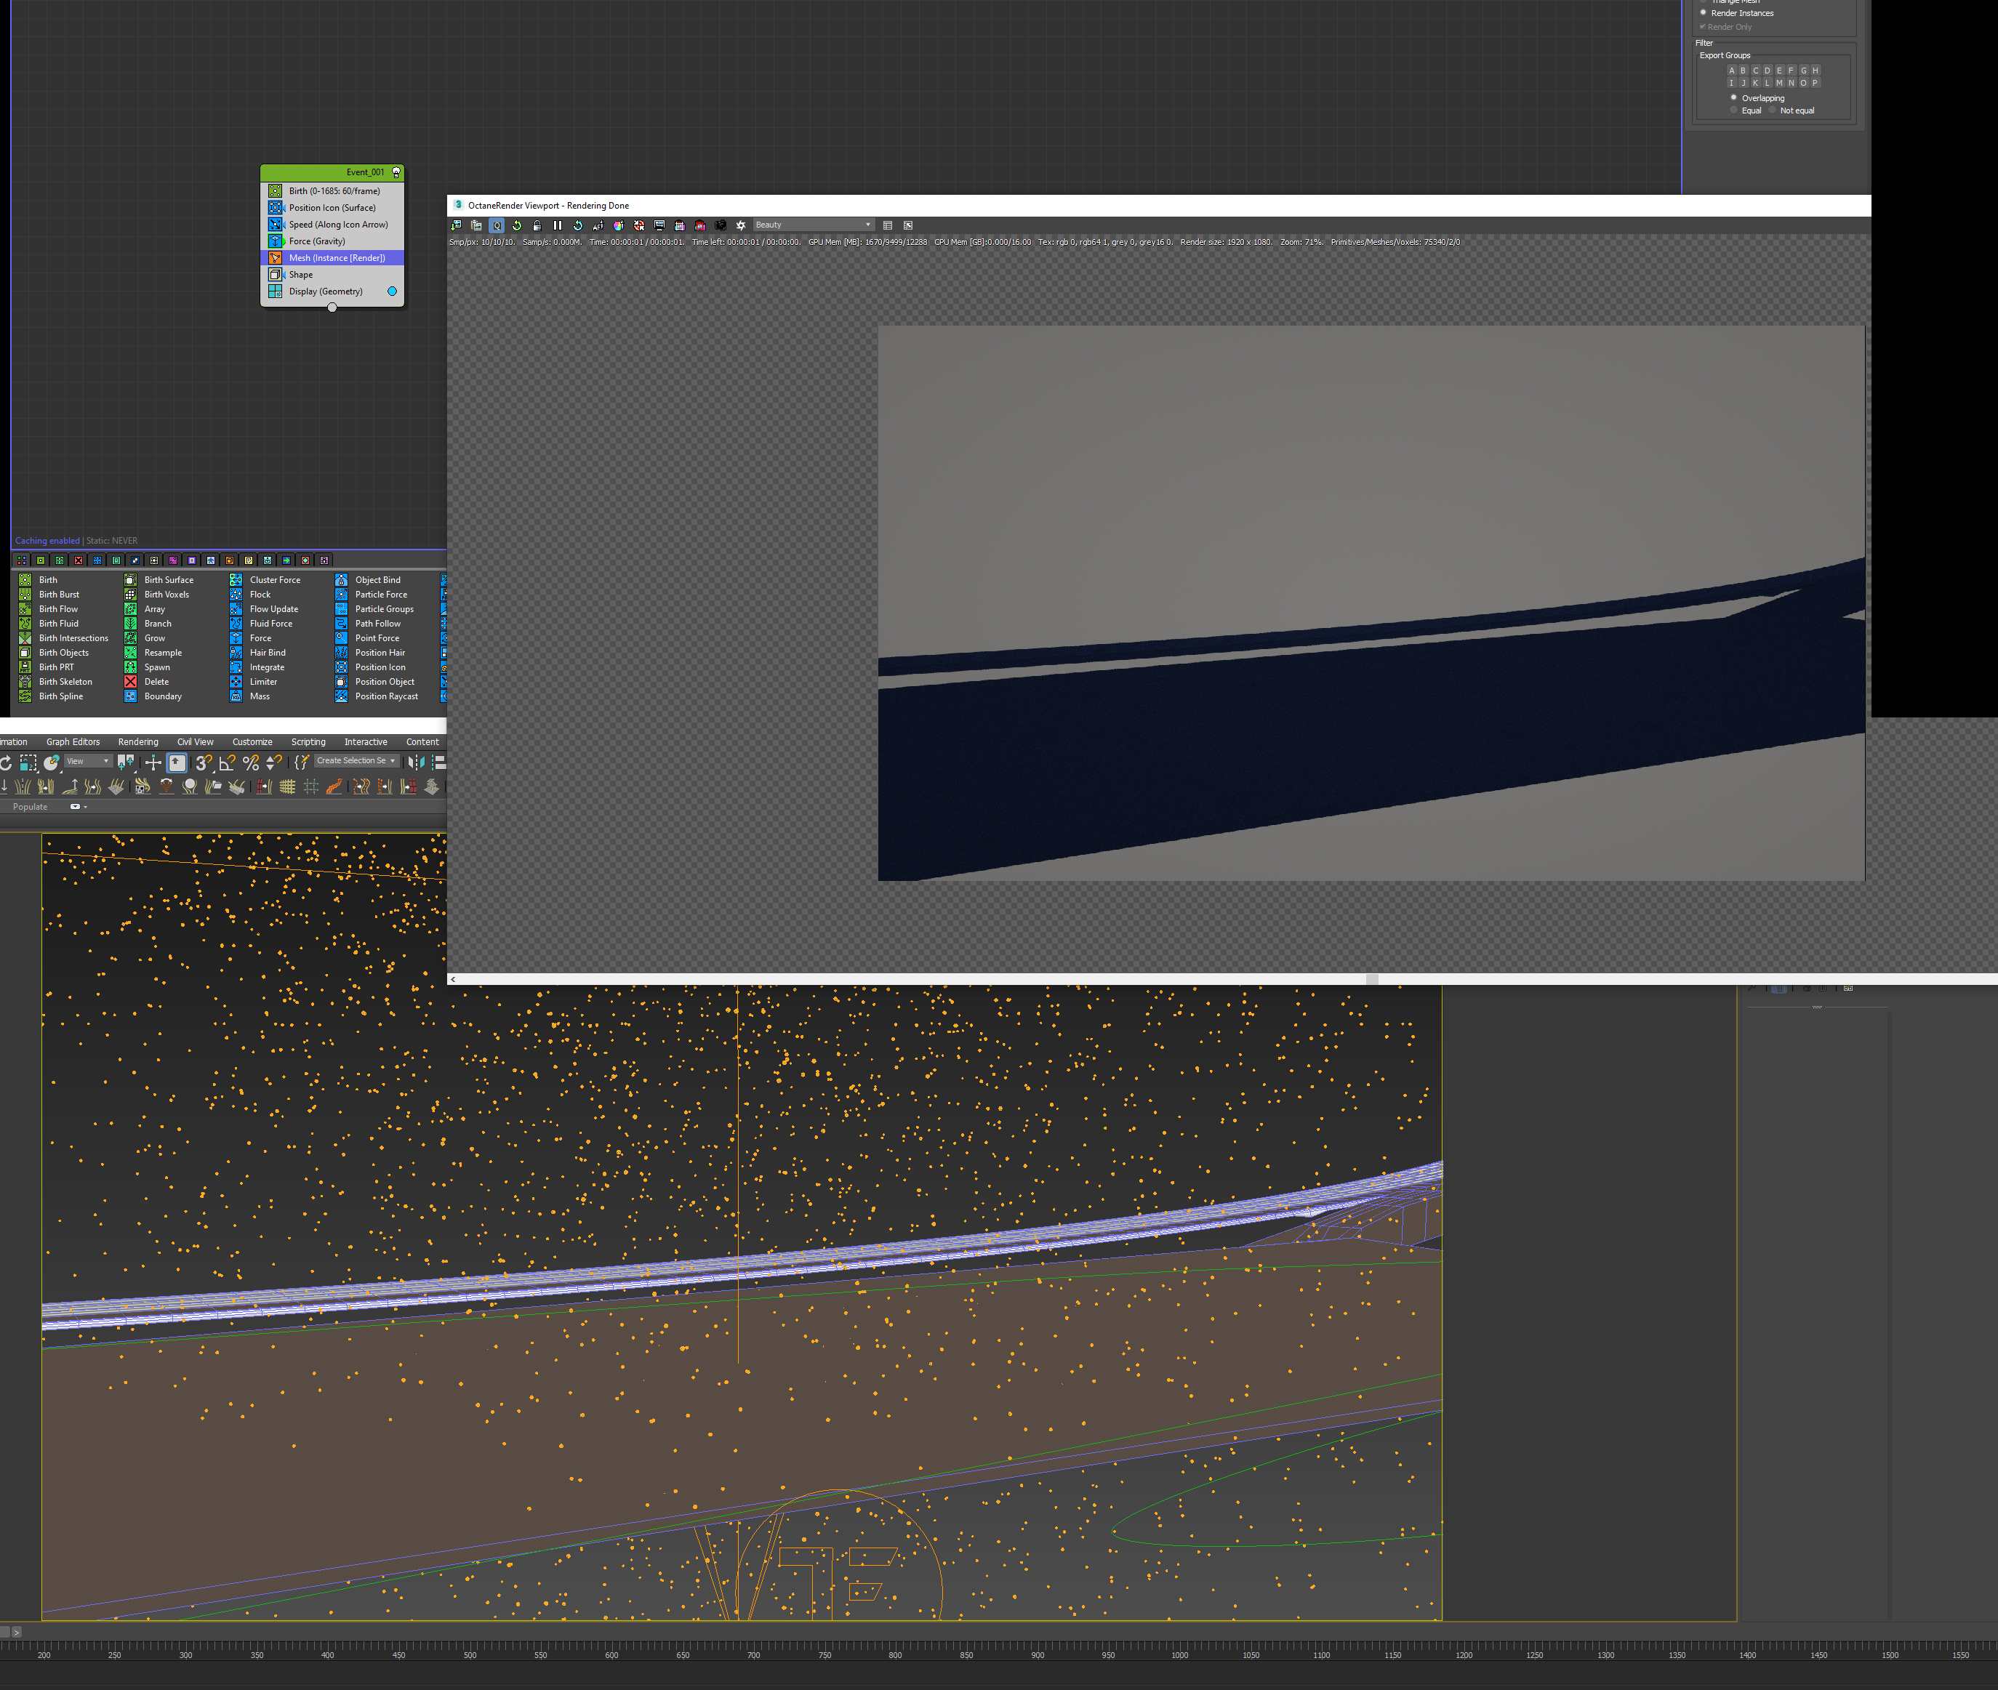The height and width of the screenshot is (1690, 1998).
Task: Click the cyan Display operator color dot
Action: point(392,291)
